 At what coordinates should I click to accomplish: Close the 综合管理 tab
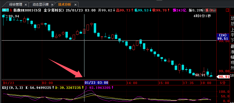[26, 5]
